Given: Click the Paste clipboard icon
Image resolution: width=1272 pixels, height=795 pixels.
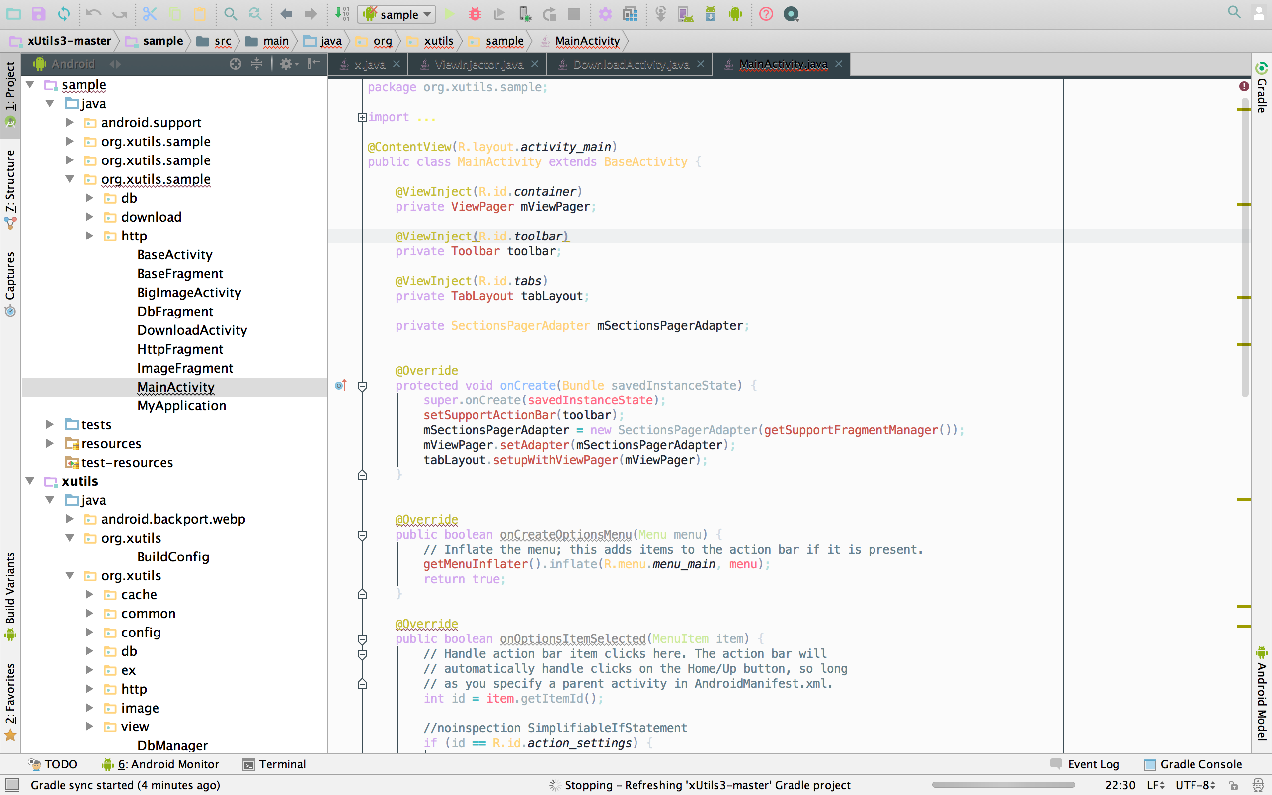Looking at the screenshot, I should (x=200, y=14).
